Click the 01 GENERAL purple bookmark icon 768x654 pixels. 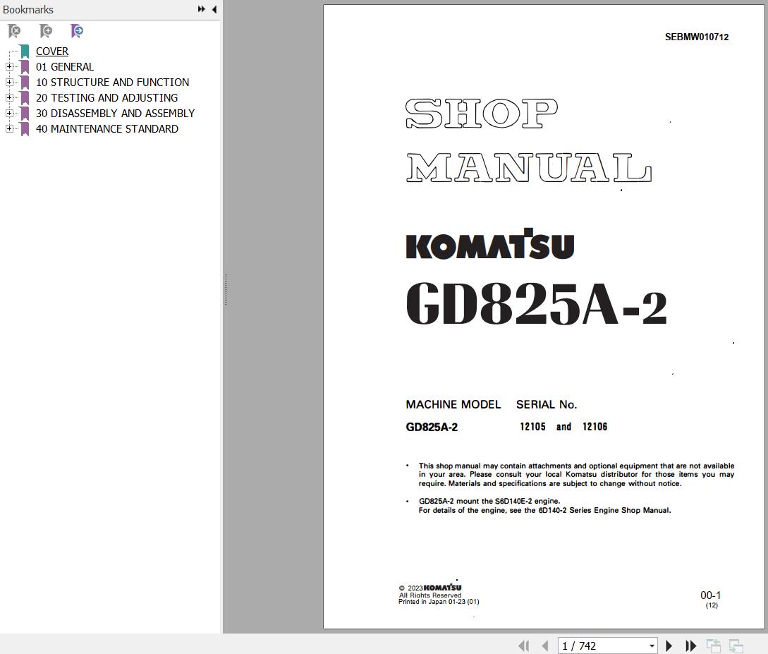tap(25, 67)
